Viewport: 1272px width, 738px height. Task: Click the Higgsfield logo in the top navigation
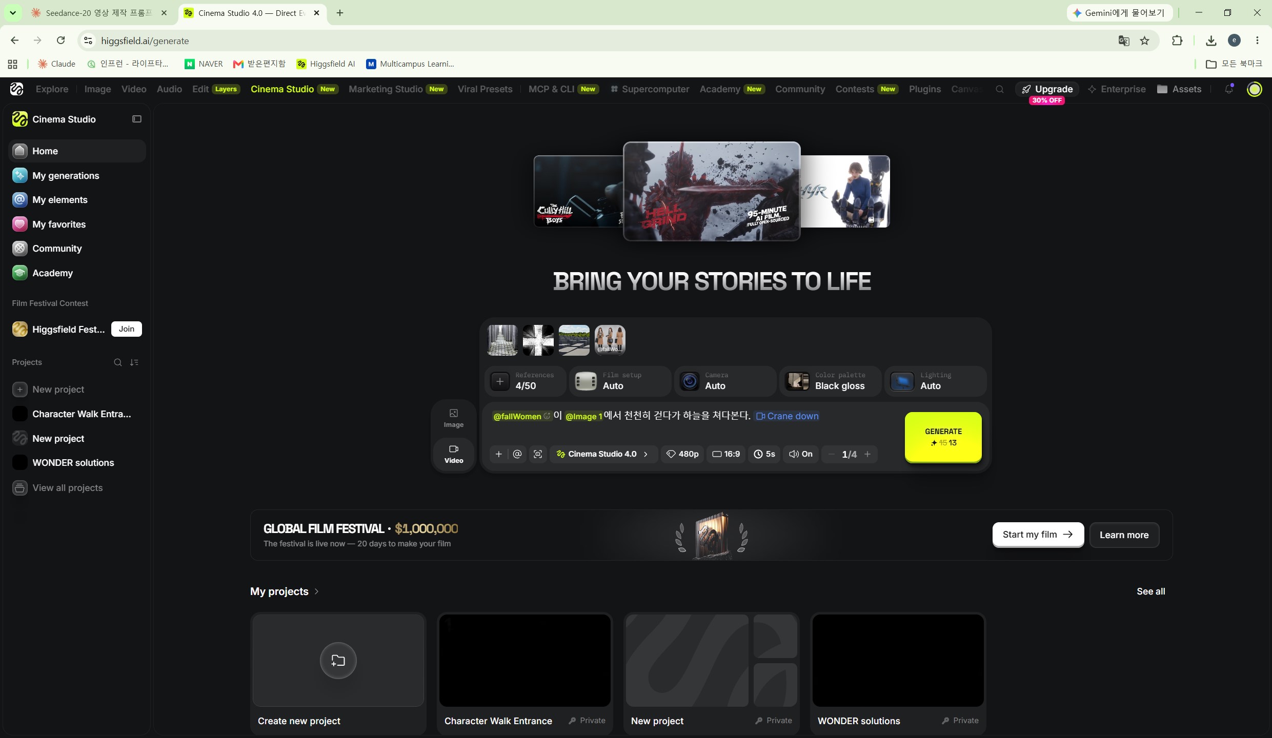click(16, 89)
